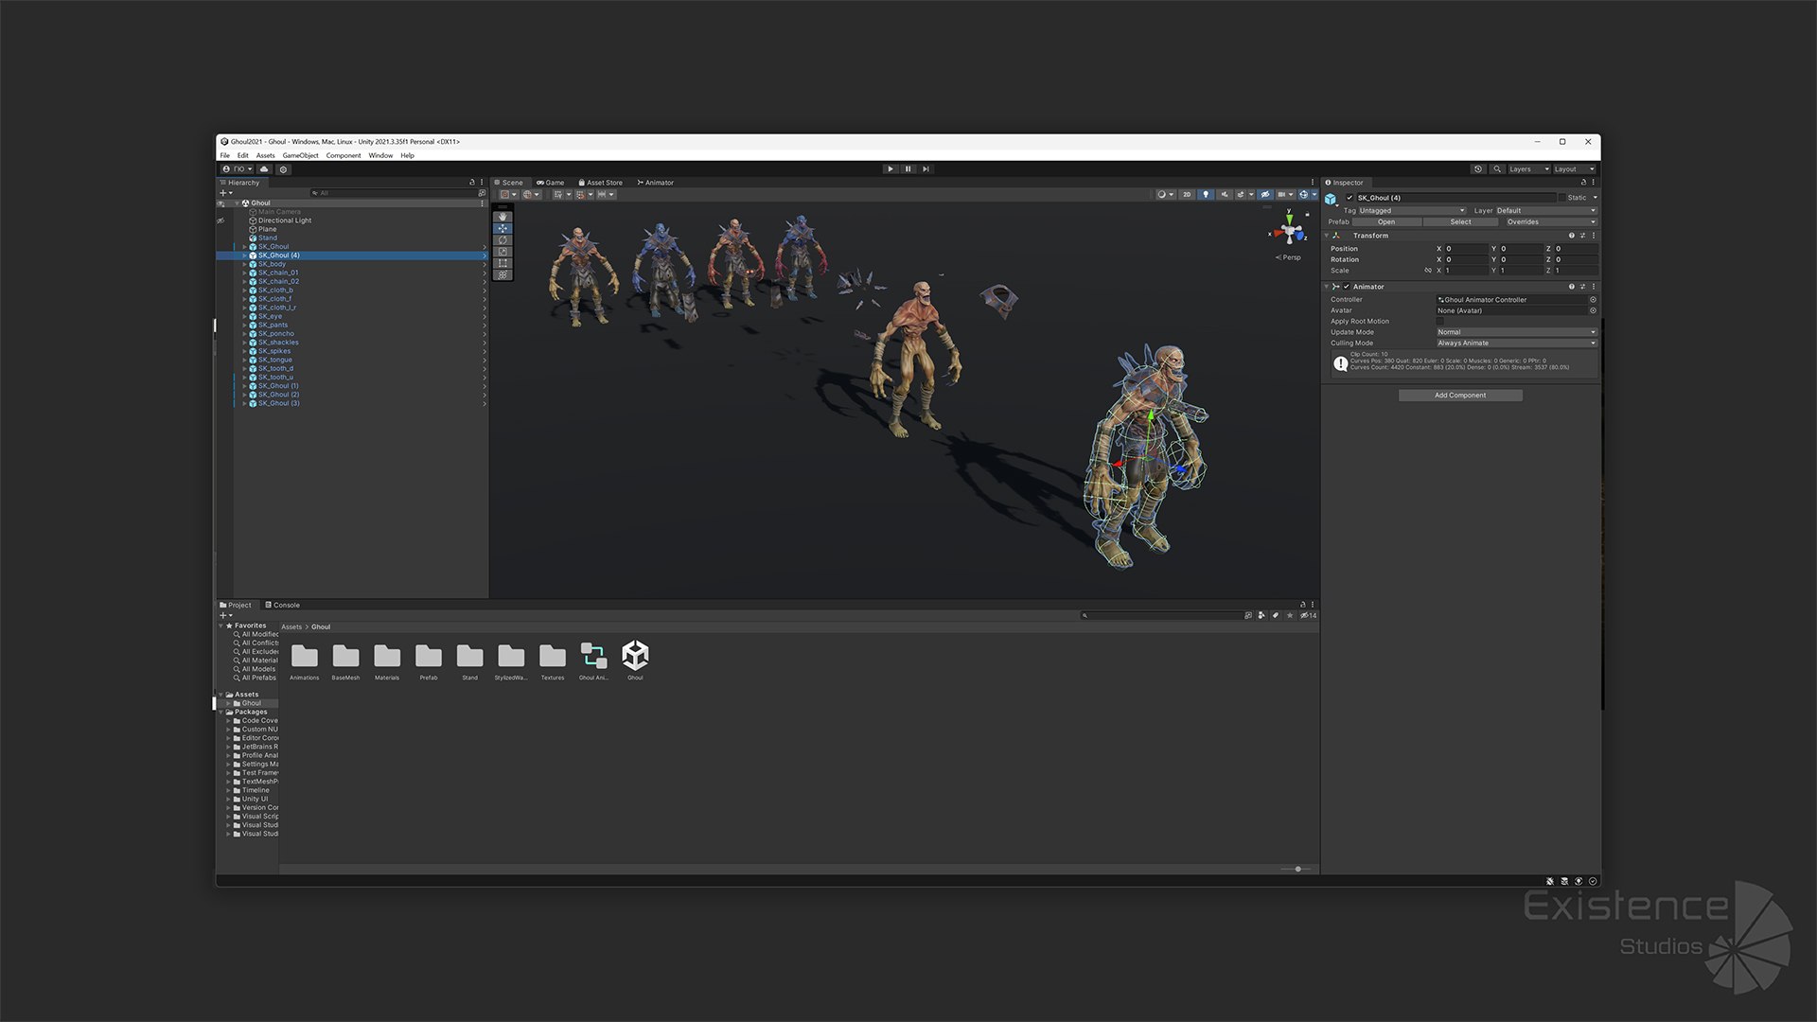Click the Ghoul scene asset thumbnail

[x=635, y=656]
